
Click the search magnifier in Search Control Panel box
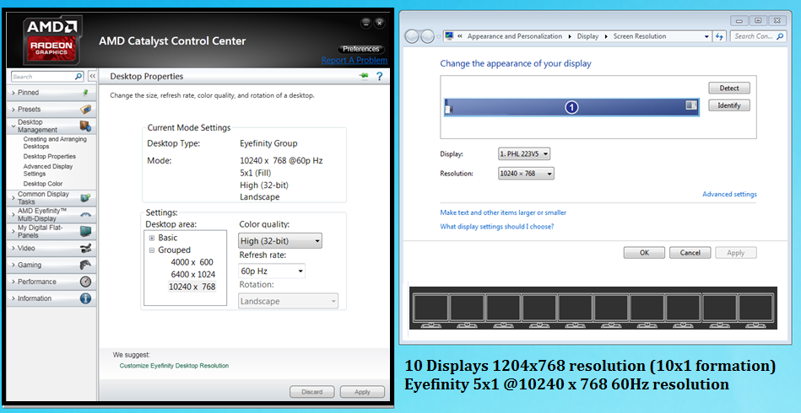[x=780, y=36]
